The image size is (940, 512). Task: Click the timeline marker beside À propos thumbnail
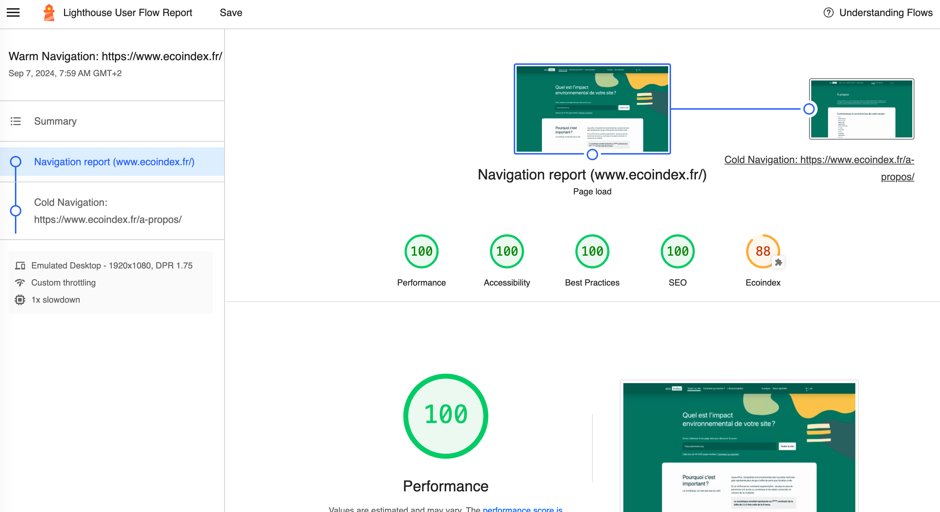pos(809,109)
